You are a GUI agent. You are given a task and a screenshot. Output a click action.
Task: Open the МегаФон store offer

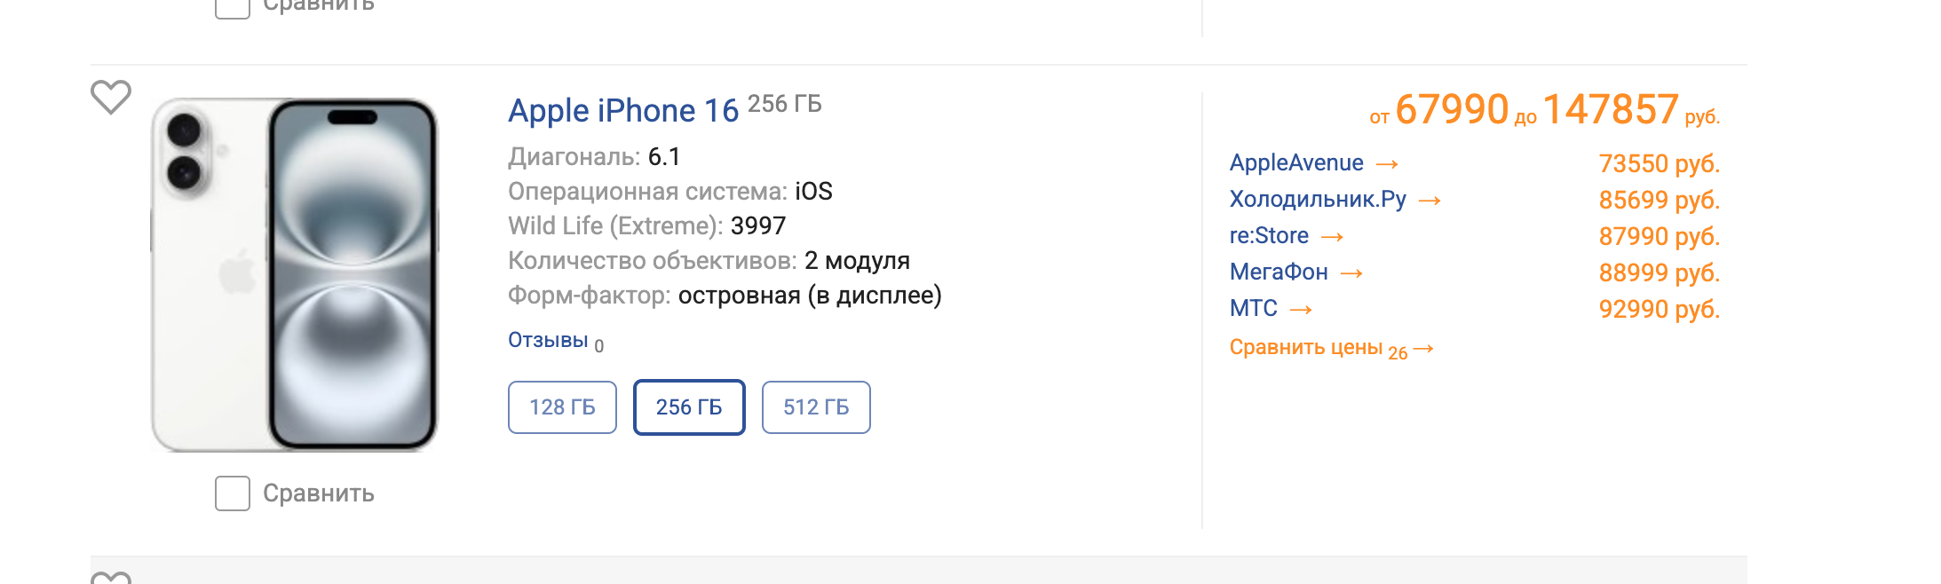(x=1279, y=272)
